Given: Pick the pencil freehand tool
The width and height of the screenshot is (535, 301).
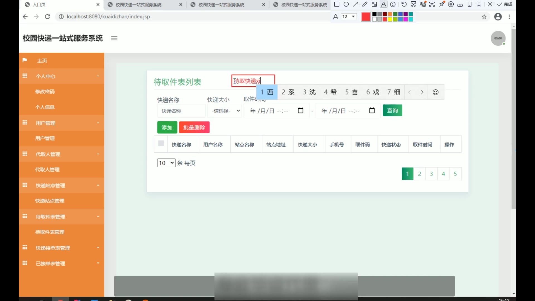Looking at the screenshot, I should coord(365,4).
